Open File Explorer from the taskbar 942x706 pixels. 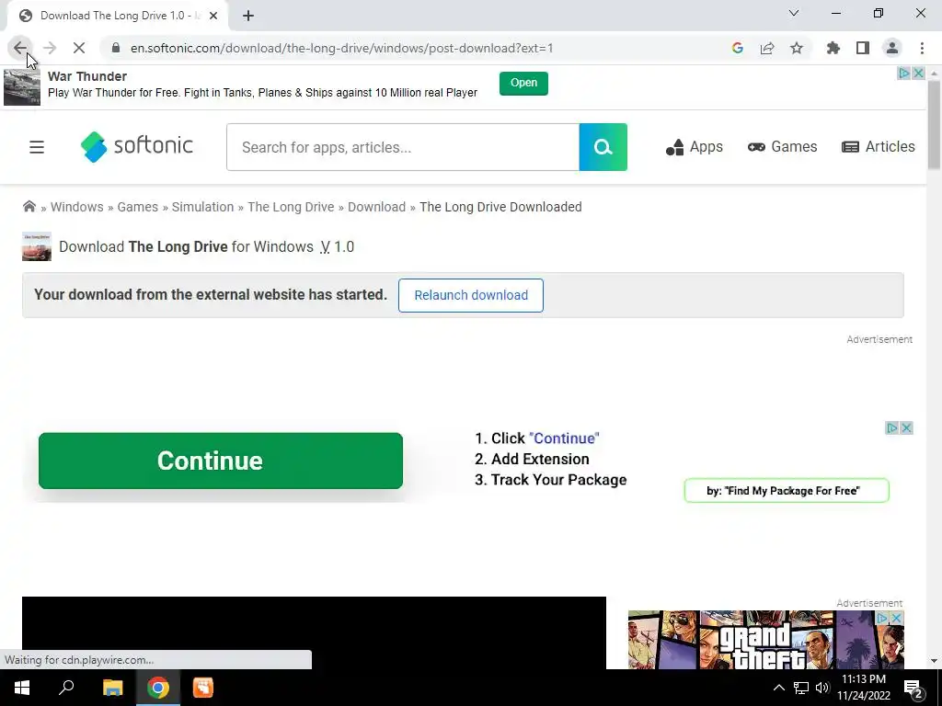click(112, 688)
